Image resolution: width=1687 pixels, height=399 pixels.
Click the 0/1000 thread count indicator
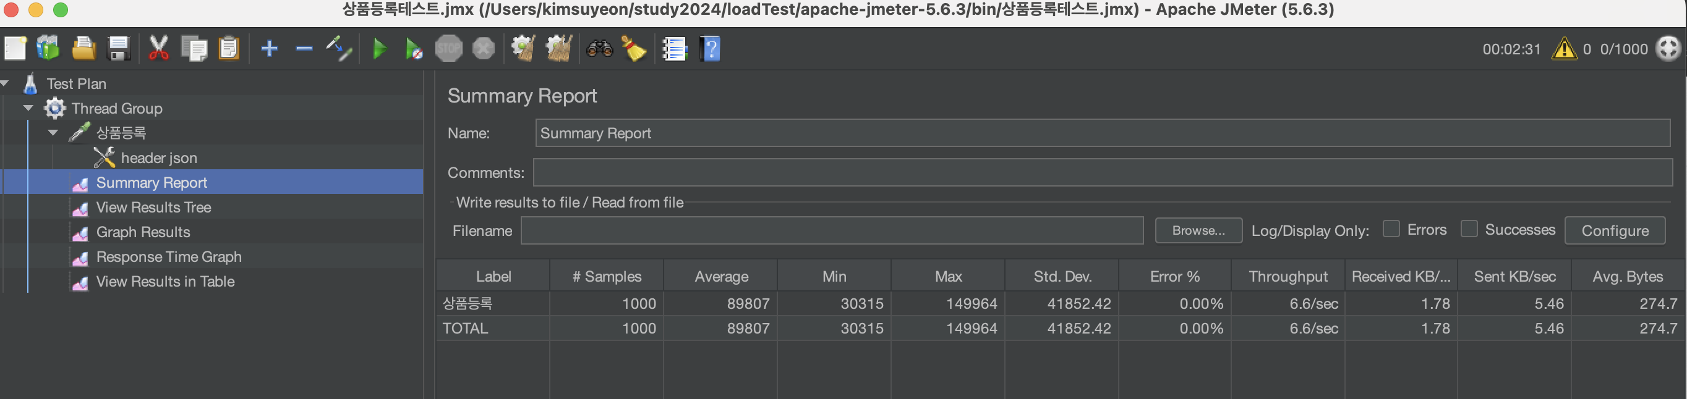[1623, 49]
